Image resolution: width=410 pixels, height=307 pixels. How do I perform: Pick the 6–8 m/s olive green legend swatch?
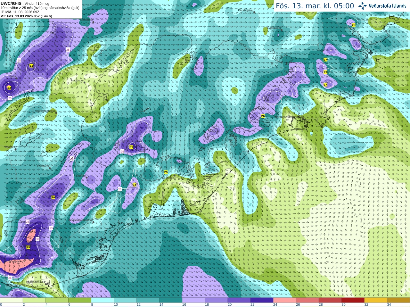pyautogui.click(x=80, y=300)
